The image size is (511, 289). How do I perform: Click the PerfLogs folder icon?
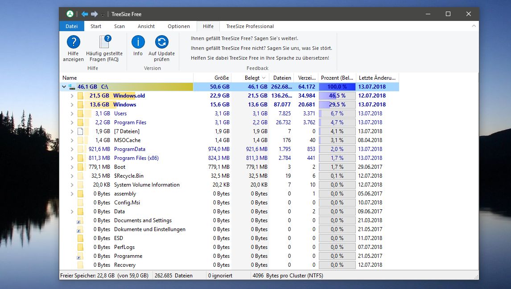tap(80, 247)
